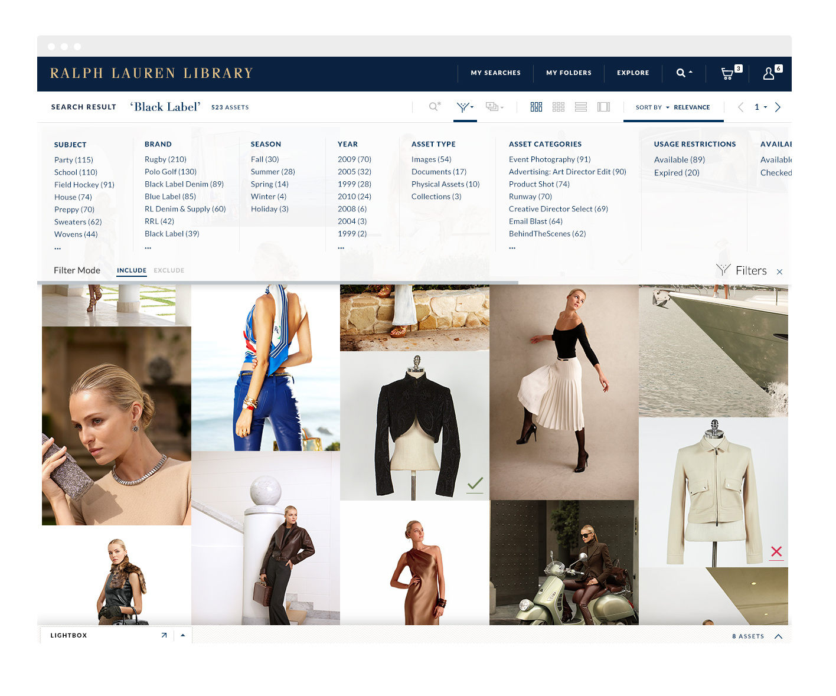This screenshot has height=696, width=836.
Task: Click the green checkmark on the black jacket
Action: click(x=475, y=484)
